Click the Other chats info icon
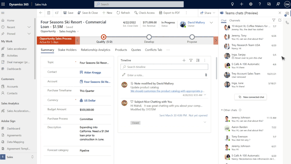 point(240,110)
